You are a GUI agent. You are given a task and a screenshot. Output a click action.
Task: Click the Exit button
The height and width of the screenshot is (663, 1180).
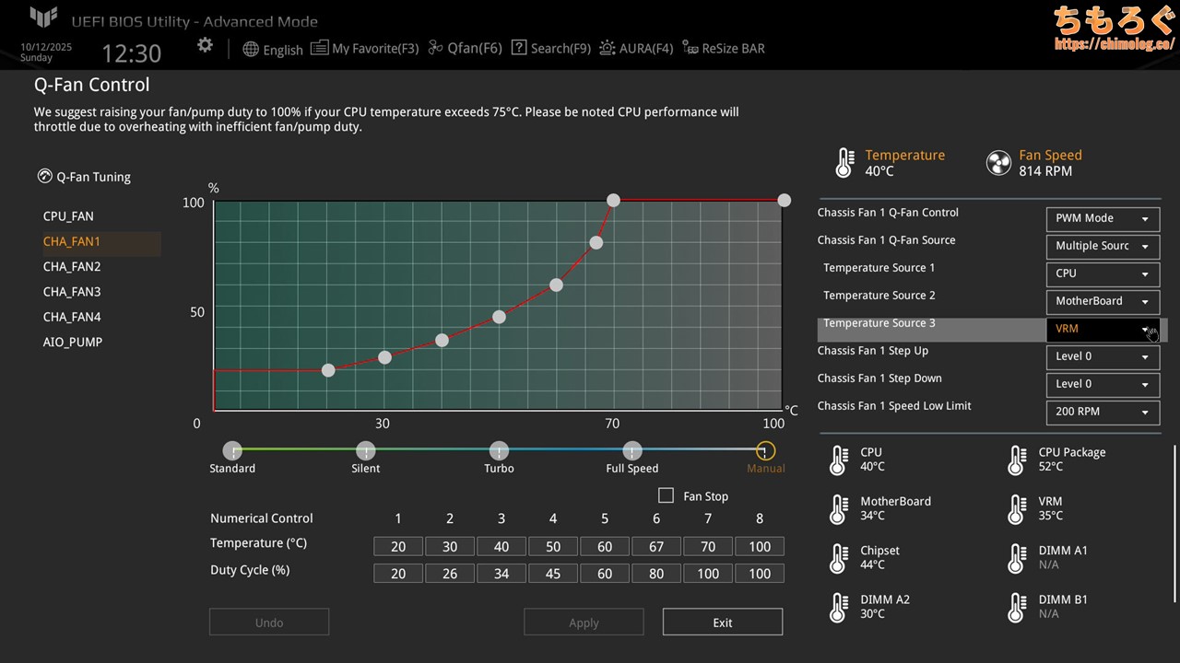722,622
